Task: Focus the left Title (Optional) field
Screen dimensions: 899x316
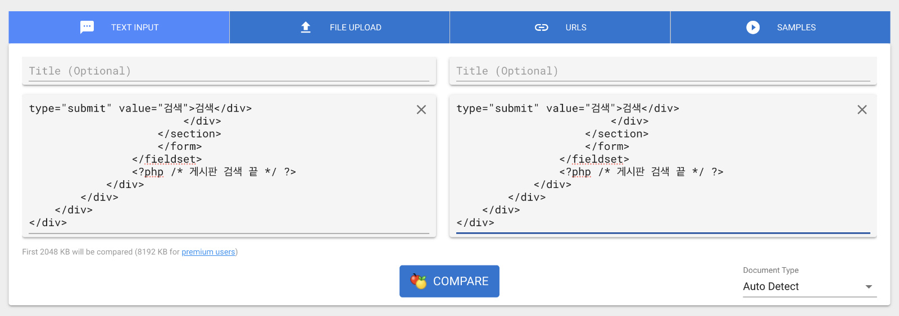Action: 229,71
